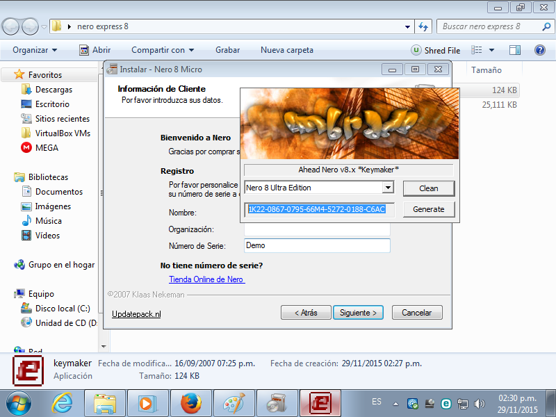
Task: Click the change view icon
Action: [476, 50]
